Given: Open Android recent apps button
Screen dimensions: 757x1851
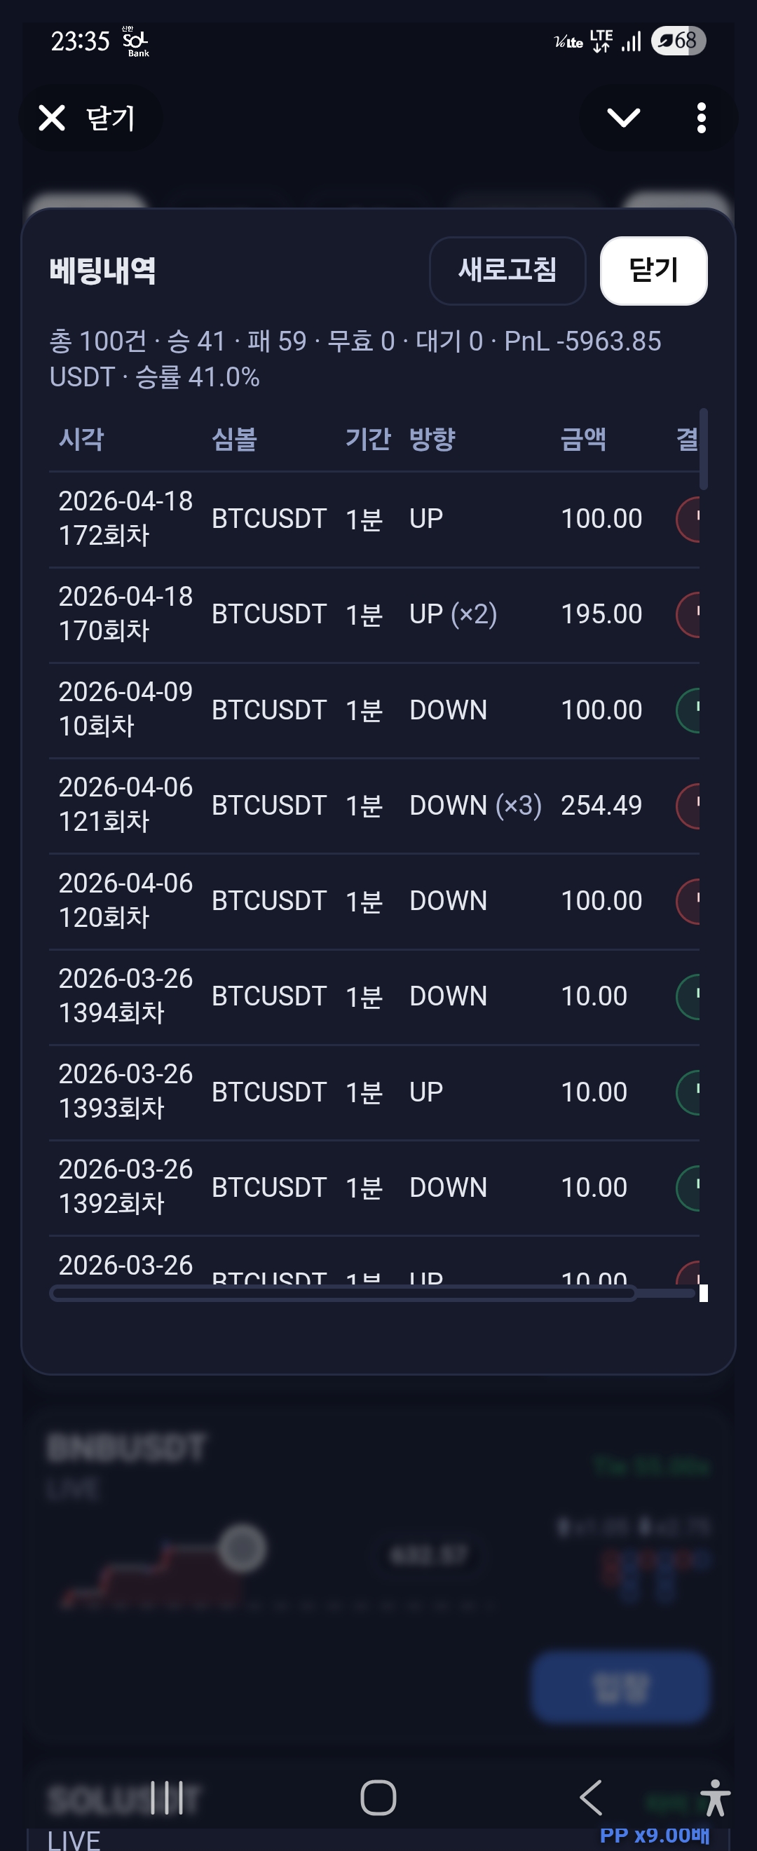Looking at the screenshot, I should click(x=167, y=1798).
